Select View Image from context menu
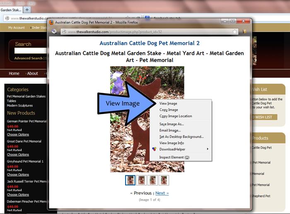The height and width of the screenshot is (214, 290). click(x=168, y=103)
